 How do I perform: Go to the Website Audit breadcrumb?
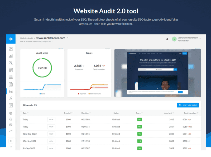pos(27,38)
